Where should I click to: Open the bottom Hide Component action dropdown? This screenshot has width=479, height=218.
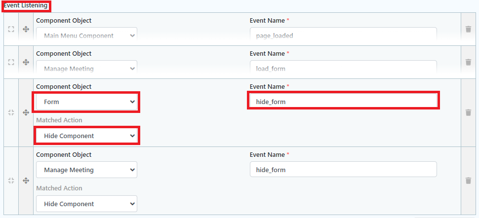86,204
